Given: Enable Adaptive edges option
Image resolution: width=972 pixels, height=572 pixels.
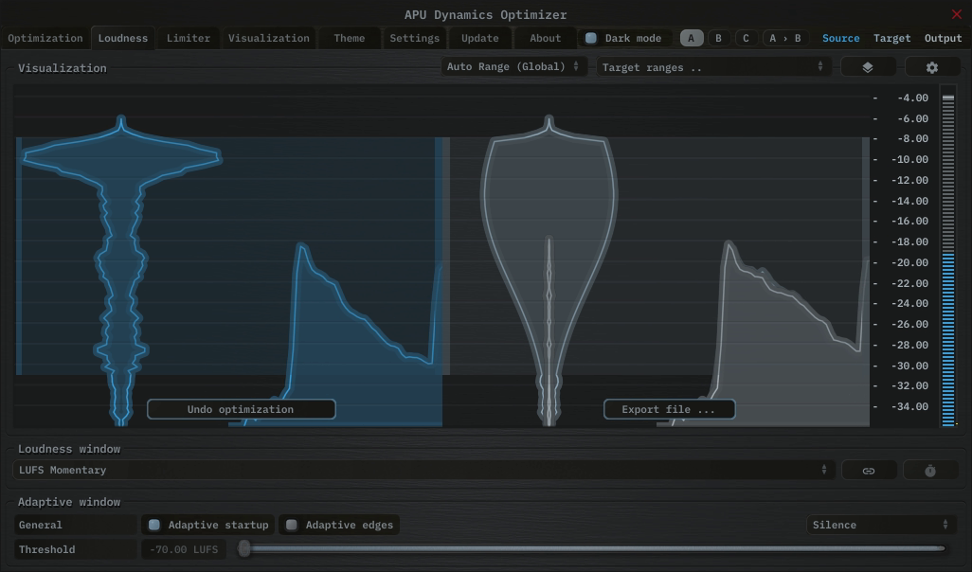Looking at the screenshot, I should click(292, 525).
